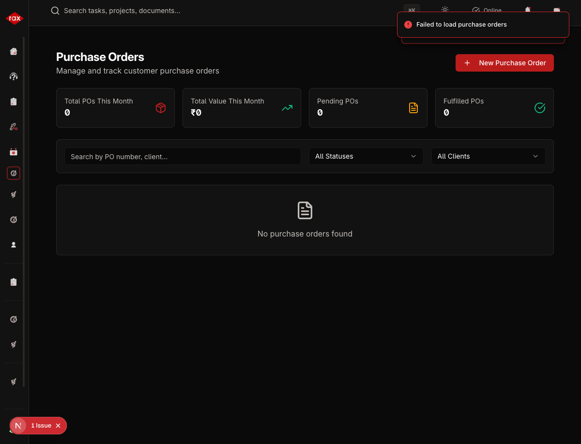Expand the All Clients dropdown
The image size is (581, 444).
[488, 156]
